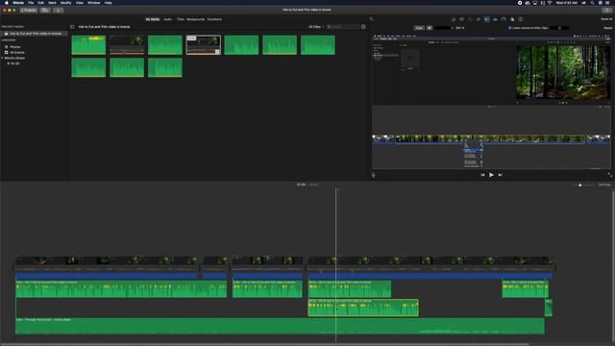Adjust the lower-volume amount slider
This screenshot has height=346, width=615.
(x=559, y=28)
